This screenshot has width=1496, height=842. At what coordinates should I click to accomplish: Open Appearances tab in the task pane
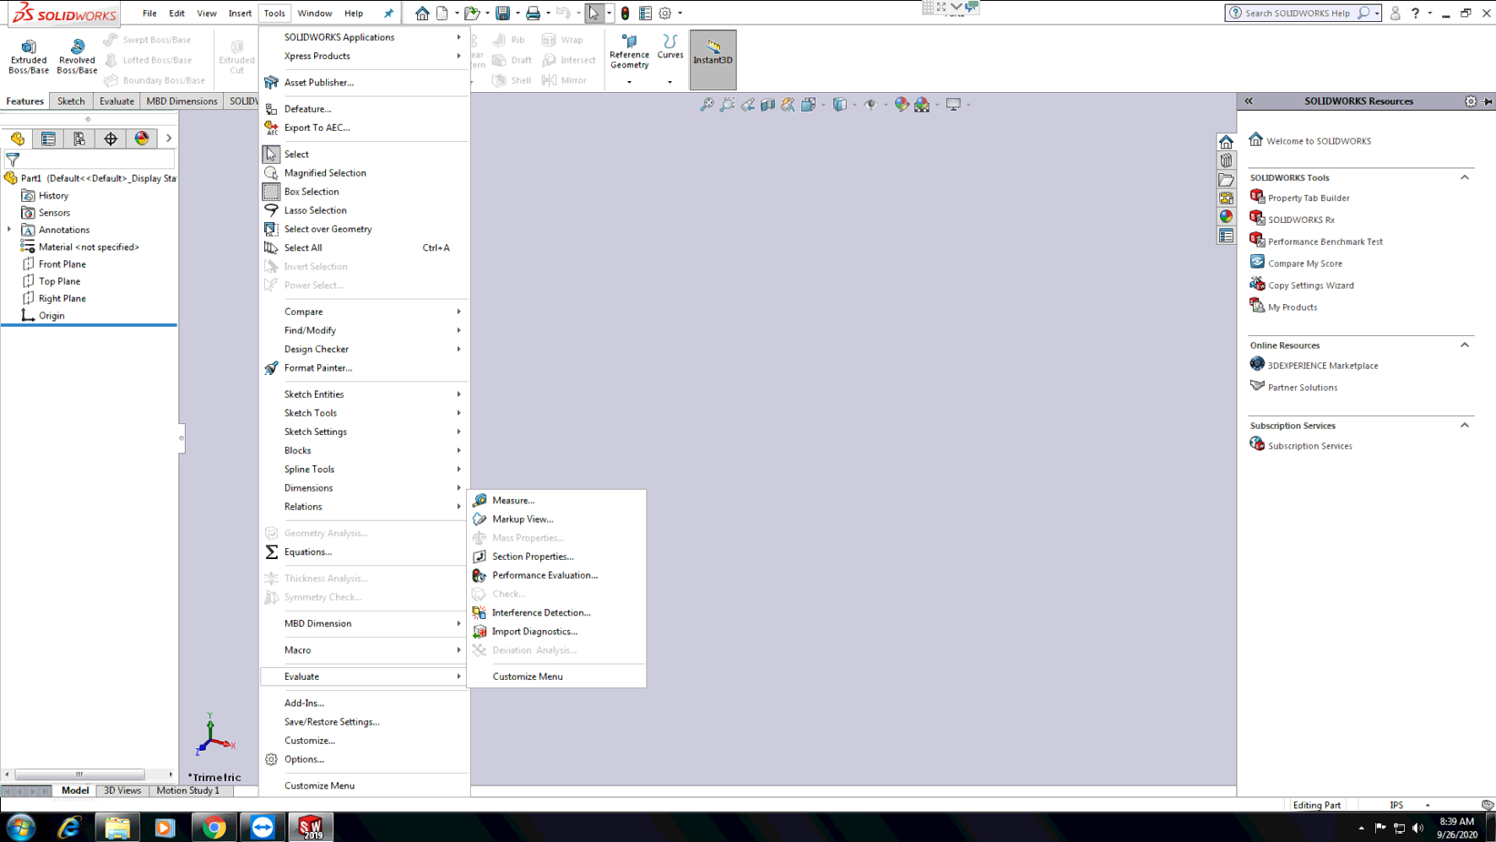click(x=1226, y=216)
